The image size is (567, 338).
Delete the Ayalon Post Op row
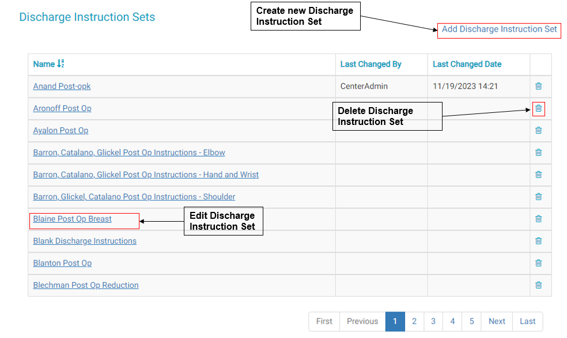click(x=538, y=131)
